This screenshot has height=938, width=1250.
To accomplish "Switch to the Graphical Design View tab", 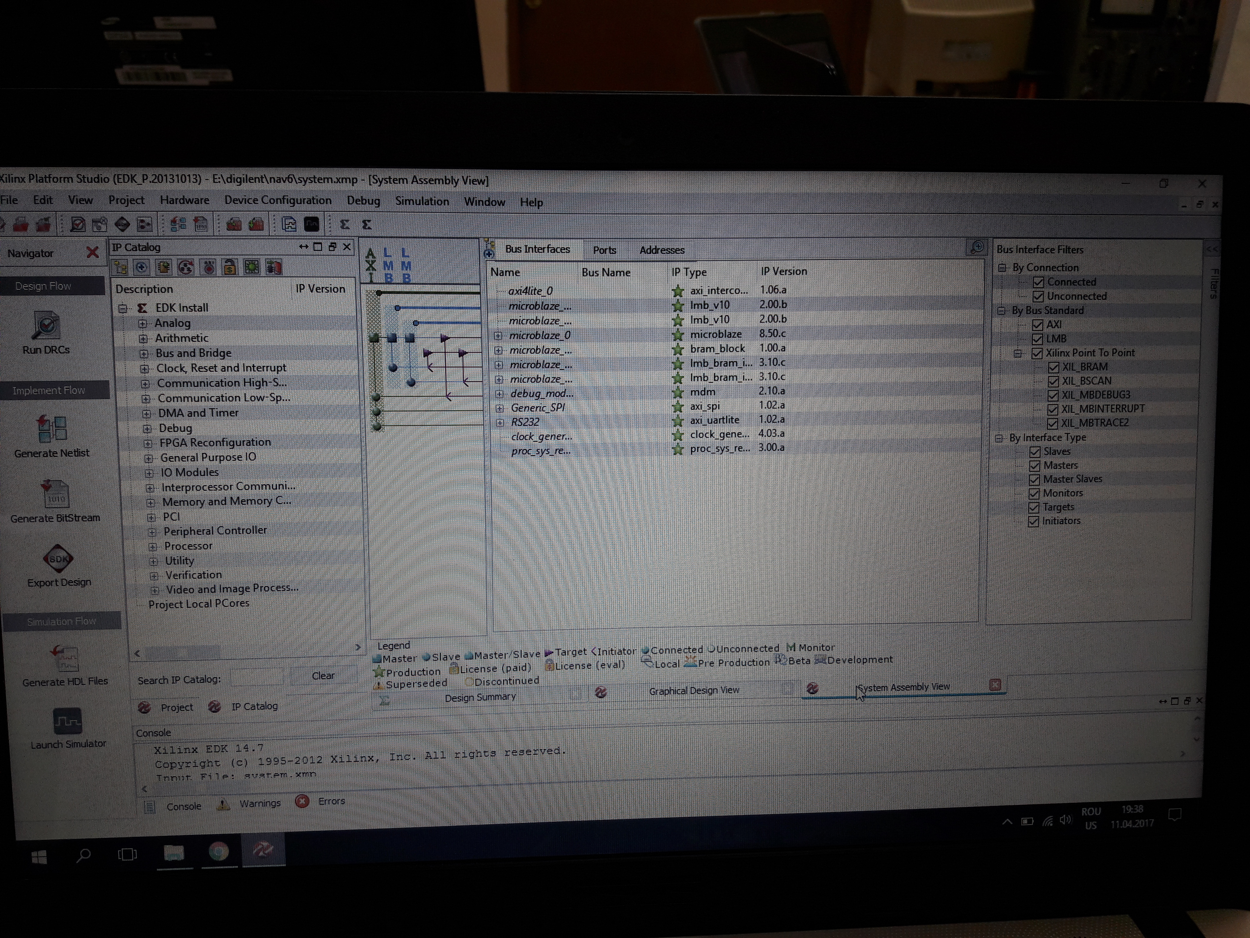I will point(693,690).
